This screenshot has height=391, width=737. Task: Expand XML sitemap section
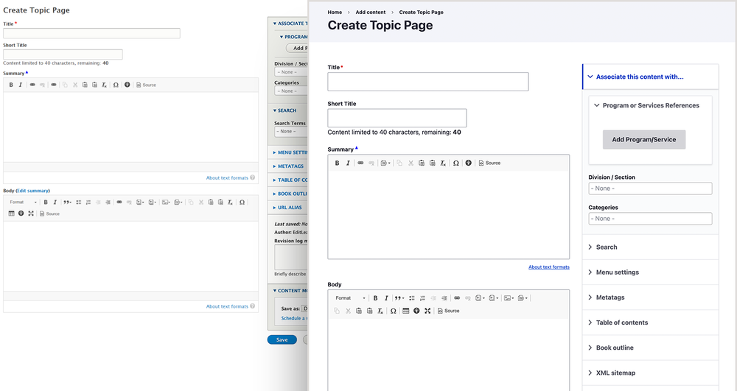click(x=651, y=373)
